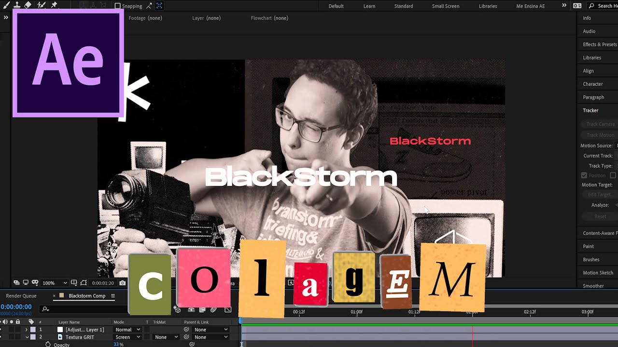Select the Roto Brush tool
The width and height of the screenshot is (618, 347).
click(41, 5)
